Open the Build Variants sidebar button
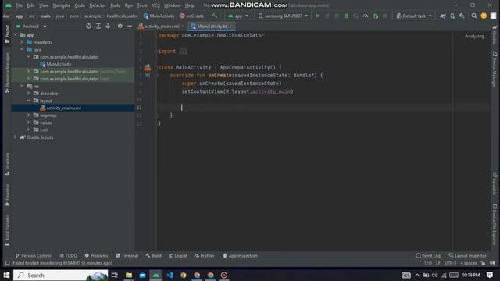The height and width of the screenshot is (281, 500). point(7,230)
